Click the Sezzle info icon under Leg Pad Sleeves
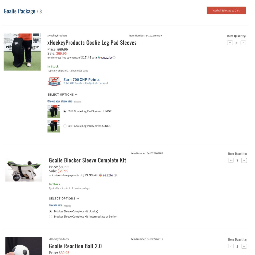 (x=114, y=58)
